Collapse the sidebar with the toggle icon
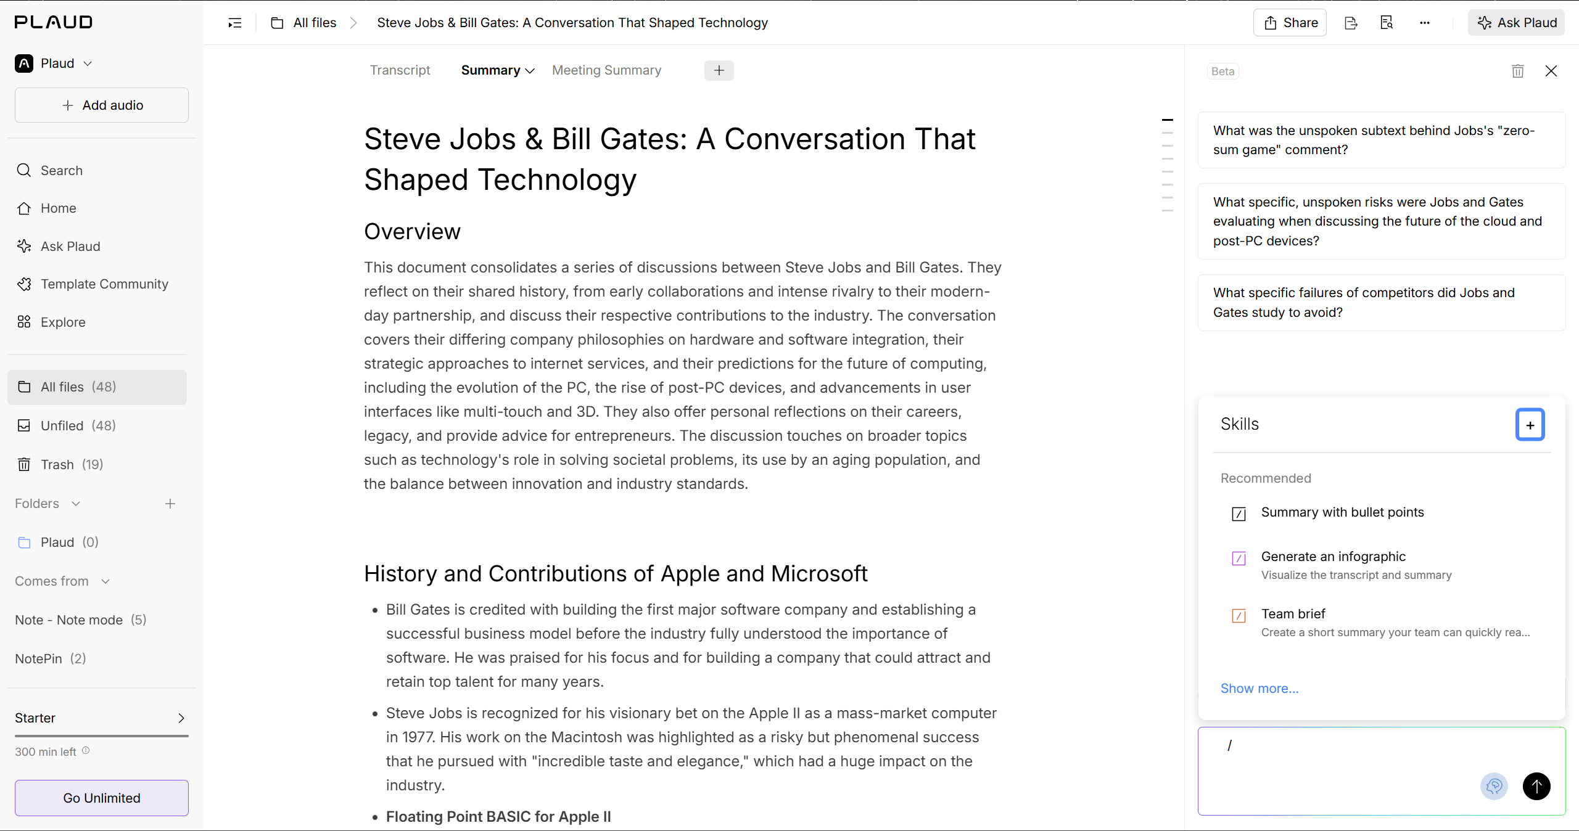 (x=235, y=23)
